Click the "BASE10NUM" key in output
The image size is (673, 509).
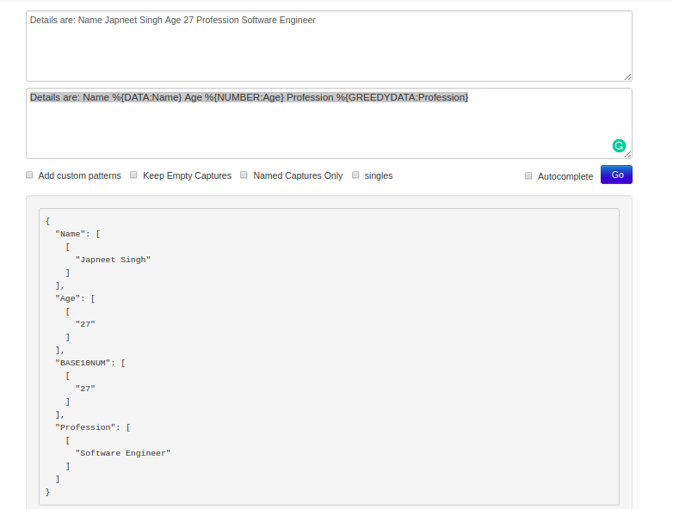click(83, 363)
